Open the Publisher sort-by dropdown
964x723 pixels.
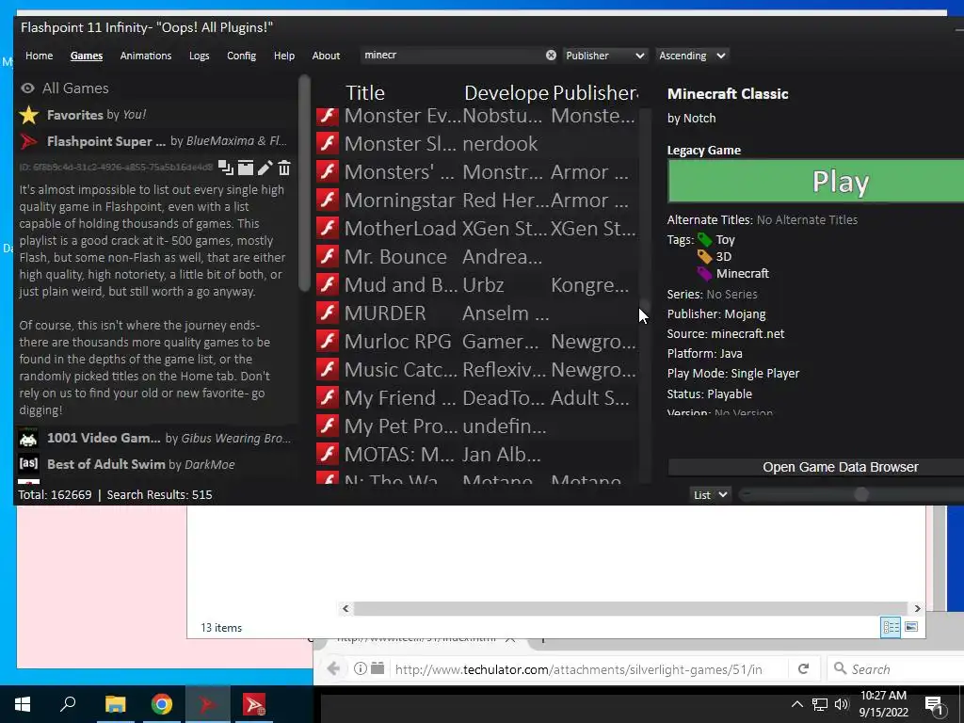click(x=605, y=56)
